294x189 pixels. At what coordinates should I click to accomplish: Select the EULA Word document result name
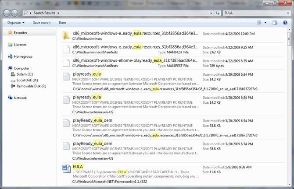78,167
